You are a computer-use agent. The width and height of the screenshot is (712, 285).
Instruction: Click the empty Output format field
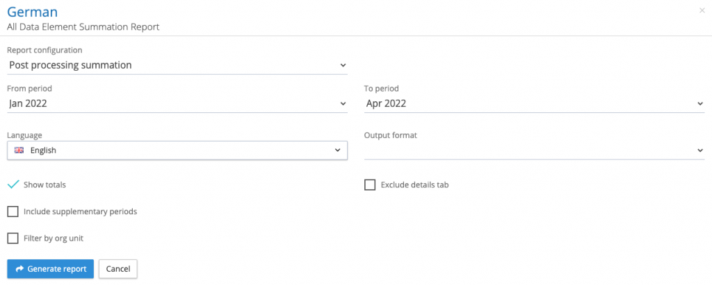click(528, 150)
